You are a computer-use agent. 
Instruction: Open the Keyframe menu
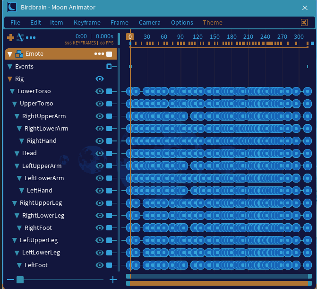[87, 22]
